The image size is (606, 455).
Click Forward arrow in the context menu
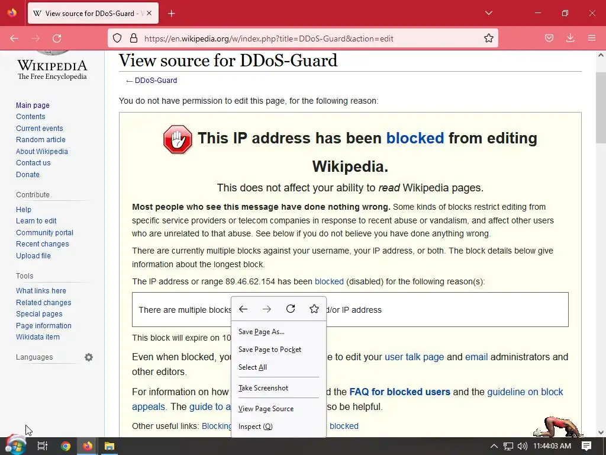point(267,309)
